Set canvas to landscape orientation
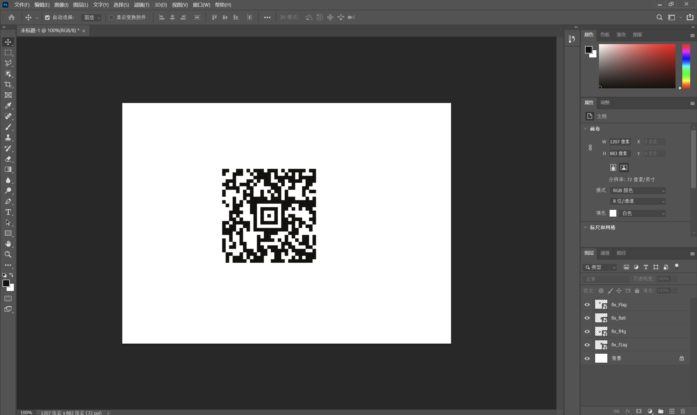The width and height of the screenshot is (697, 415). 624,168
